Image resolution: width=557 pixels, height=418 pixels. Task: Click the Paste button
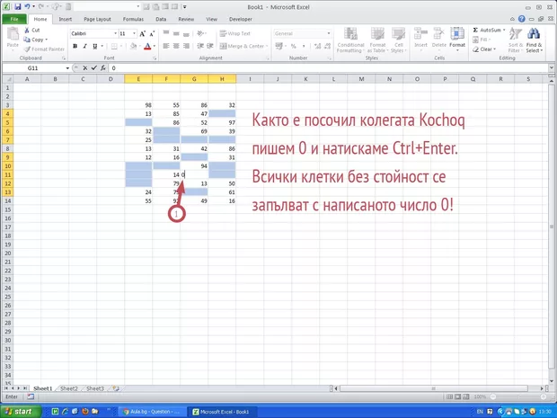(x=13, y=39)
